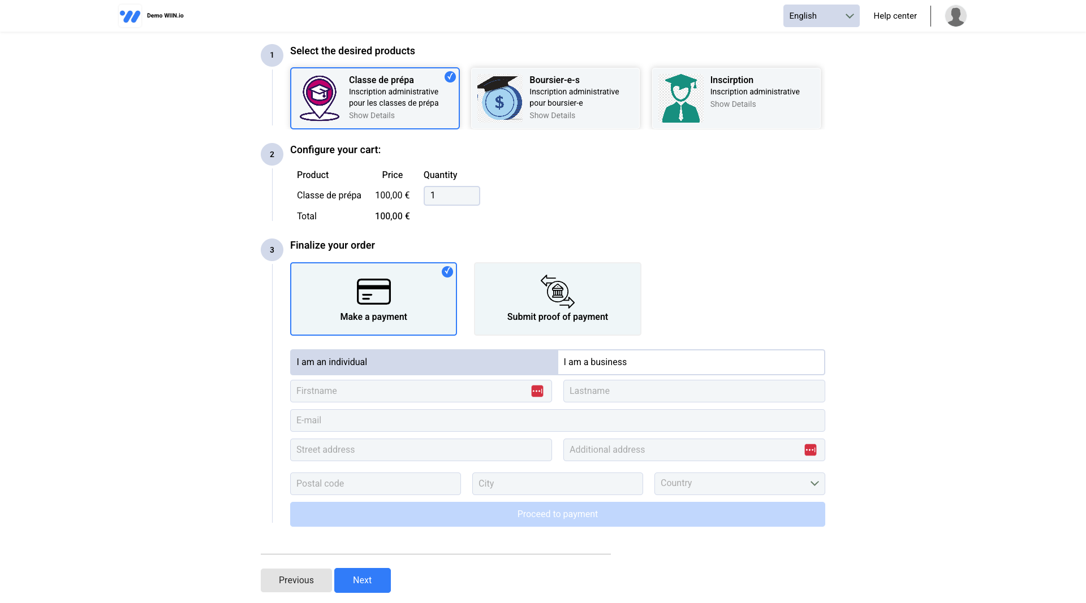Focus the City field
Screen dimensions: 1086x603
pos(557,484)
